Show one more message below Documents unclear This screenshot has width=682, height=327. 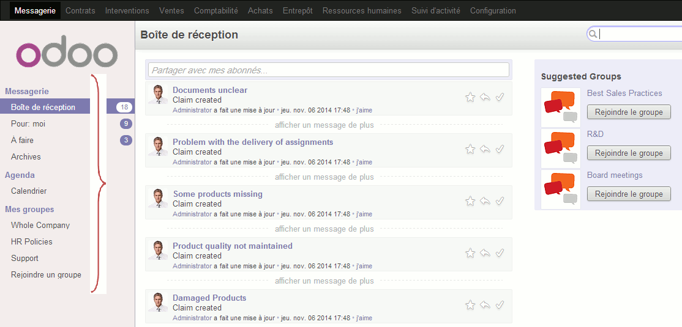pyautogui.click(x=324, y=125)
